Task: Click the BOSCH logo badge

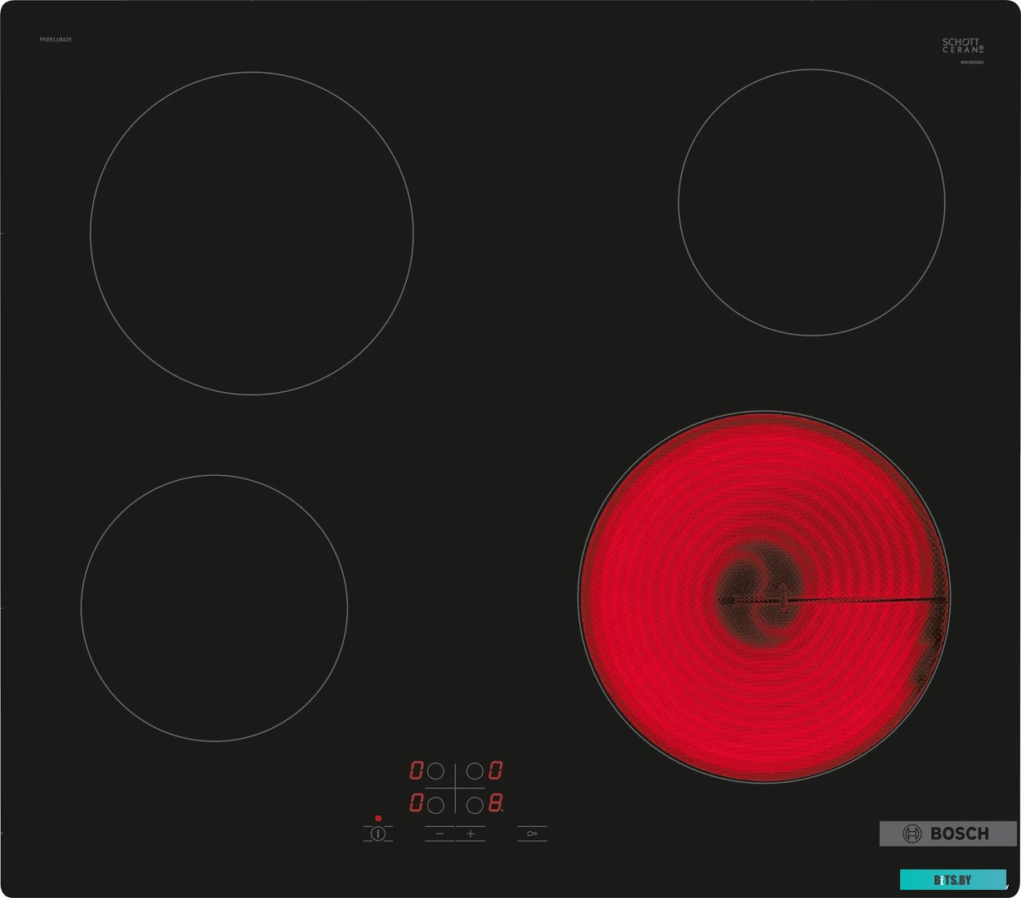Action: [x=947, y=834]
